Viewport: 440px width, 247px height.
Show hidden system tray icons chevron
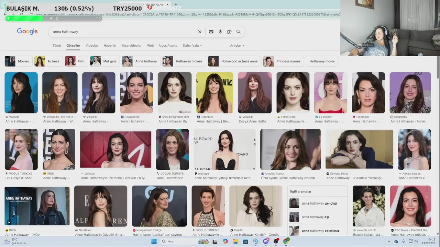pyautogui.click(x=389, y=242)
